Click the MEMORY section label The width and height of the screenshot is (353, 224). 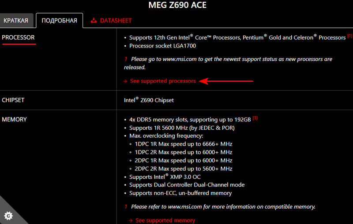tap(14, 119)
